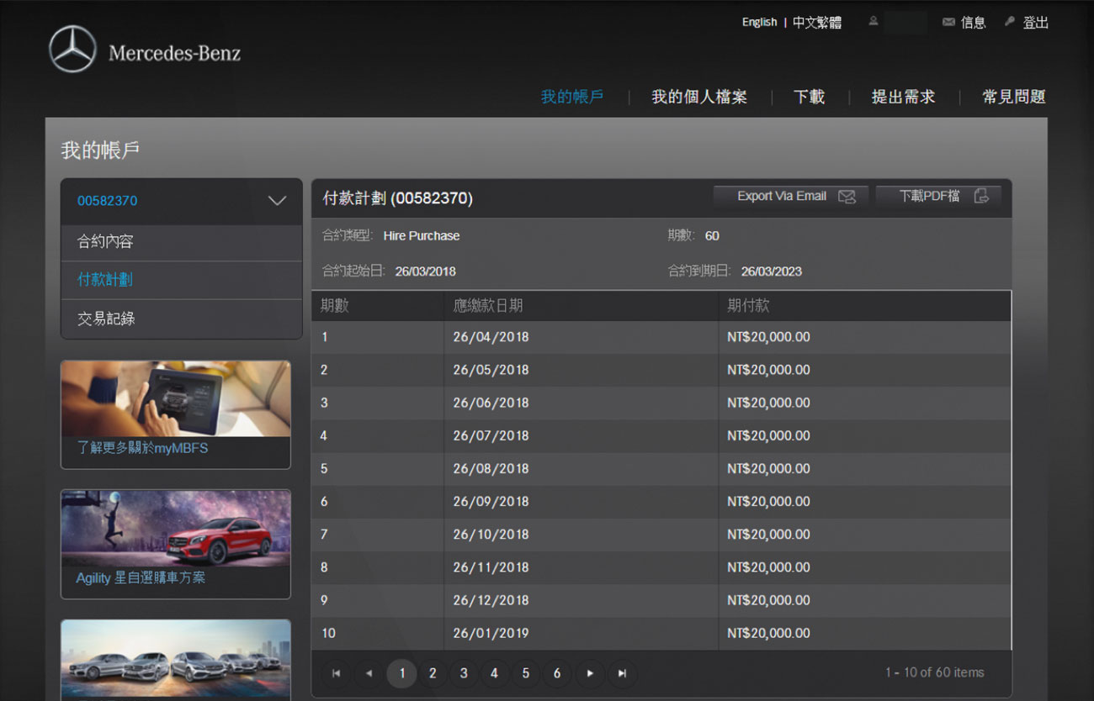The height and width of the screenshot is (701, 1094).
Task: Go to first page of pagination
Action: click(336, 673)
